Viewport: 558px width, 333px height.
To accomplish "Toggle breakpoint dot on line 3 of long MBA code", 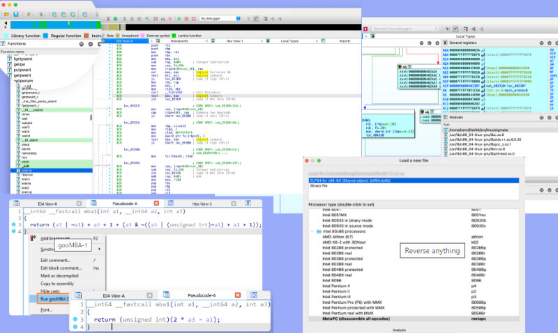I will point(13,224).
